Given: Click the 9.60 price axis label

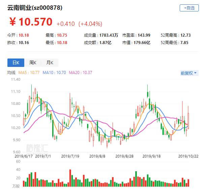Looking at the screenshot, I should tap(17, 152).
